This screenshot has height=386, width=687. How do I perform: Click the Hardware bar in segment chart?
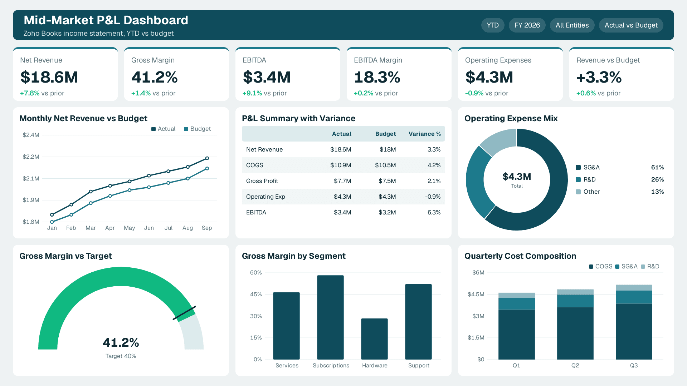[x=374, y=339]
